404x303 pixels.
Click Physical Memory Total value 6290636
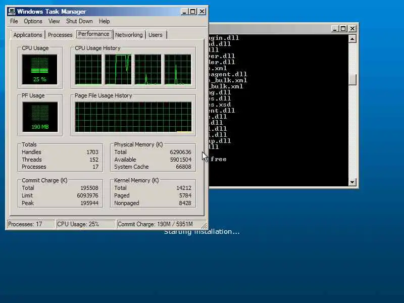(180, 152)
